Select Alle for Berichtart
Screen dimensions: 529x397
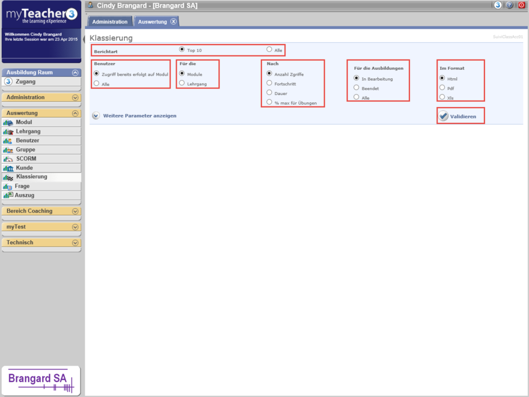pyautogui.click(x=269, y=49)
